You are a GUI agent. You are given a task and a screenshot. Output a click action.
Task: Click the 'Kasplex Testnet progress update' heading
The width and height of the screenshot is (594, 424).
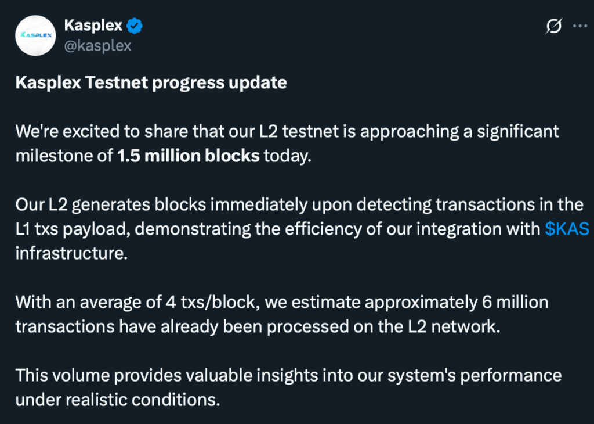pyautogui.click(x=151, y=82)
